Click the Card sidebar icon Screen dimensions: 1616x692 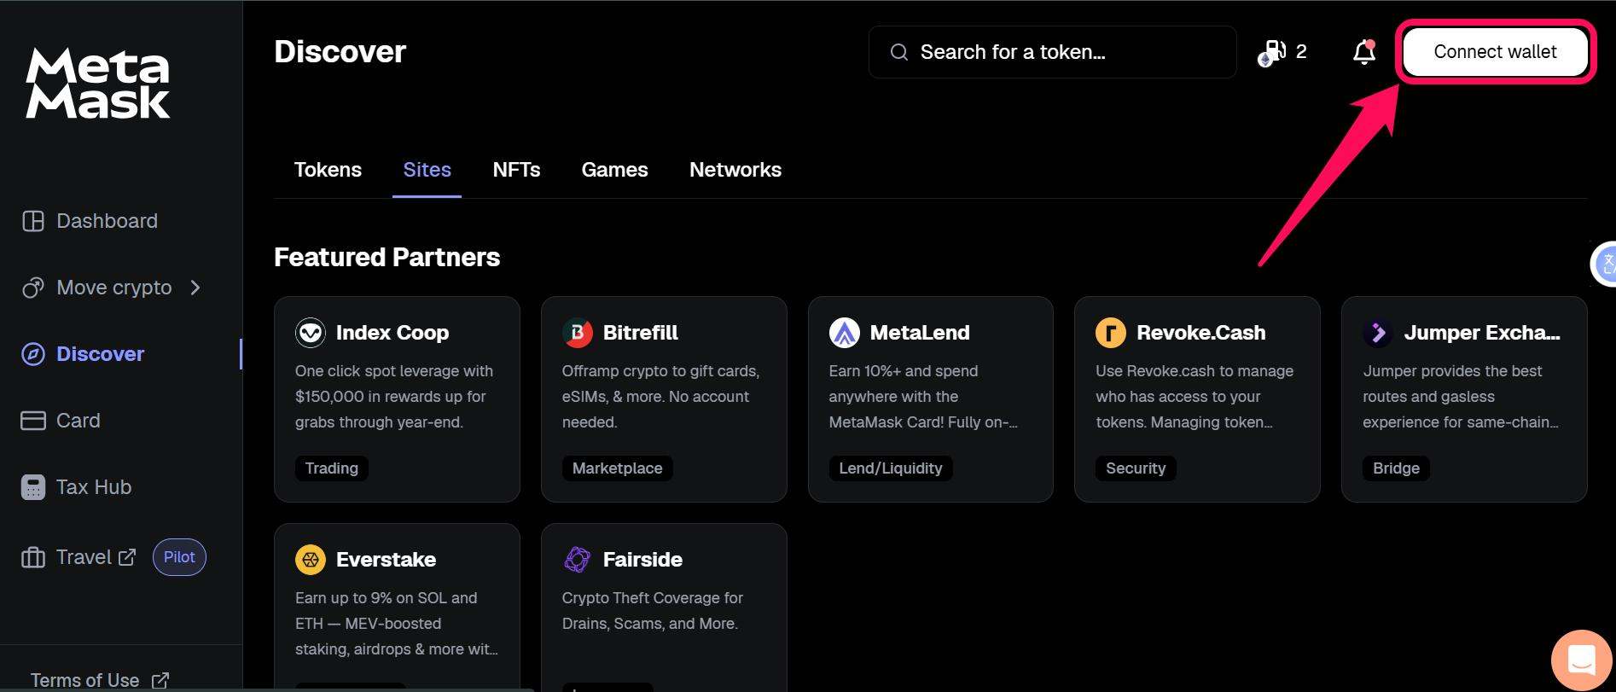coord(32,420)
